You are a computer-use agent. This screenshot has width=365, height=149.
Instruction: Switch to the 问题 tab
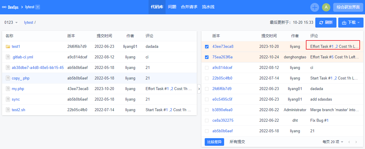click(x=172, y=7)
